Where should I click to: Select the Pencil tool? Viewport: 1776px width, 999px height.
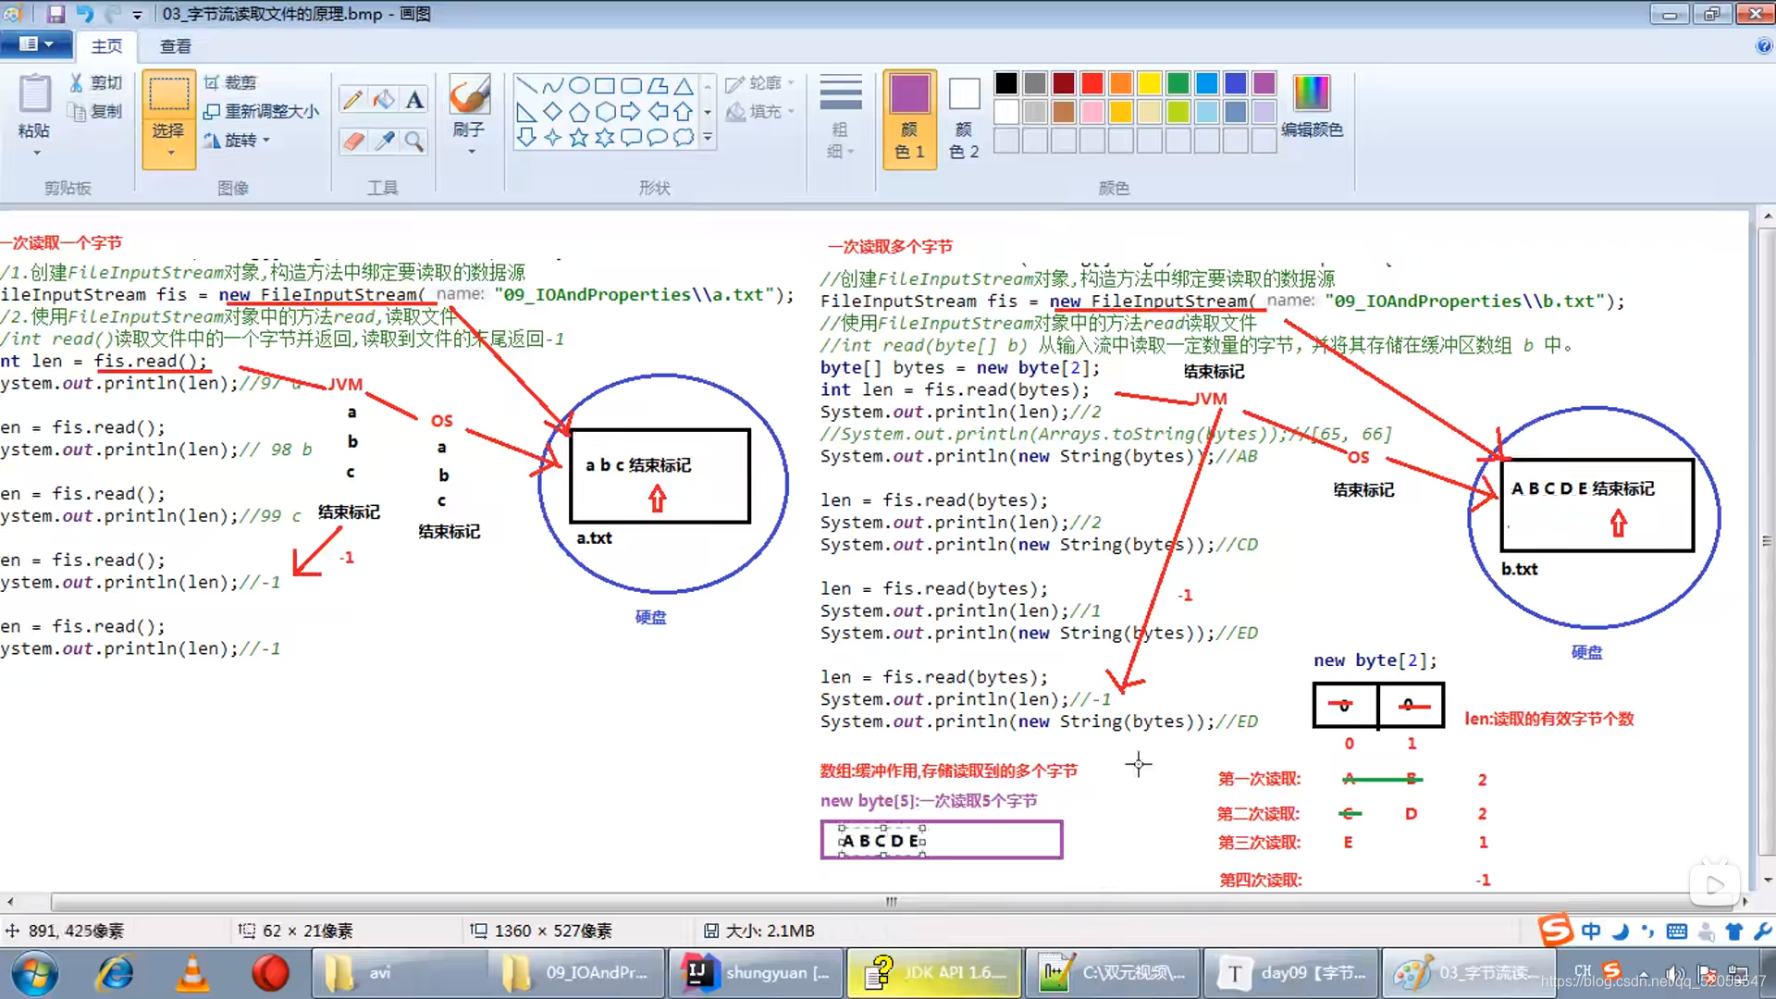coord(352,99)
